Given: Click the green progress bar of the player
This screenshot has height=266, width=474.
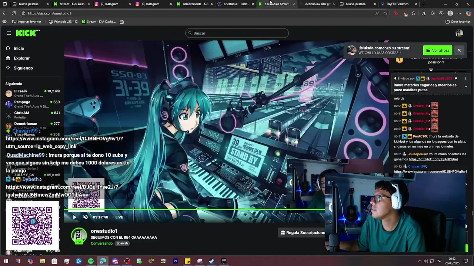Looking at the screenshot, I should (194, 209).
